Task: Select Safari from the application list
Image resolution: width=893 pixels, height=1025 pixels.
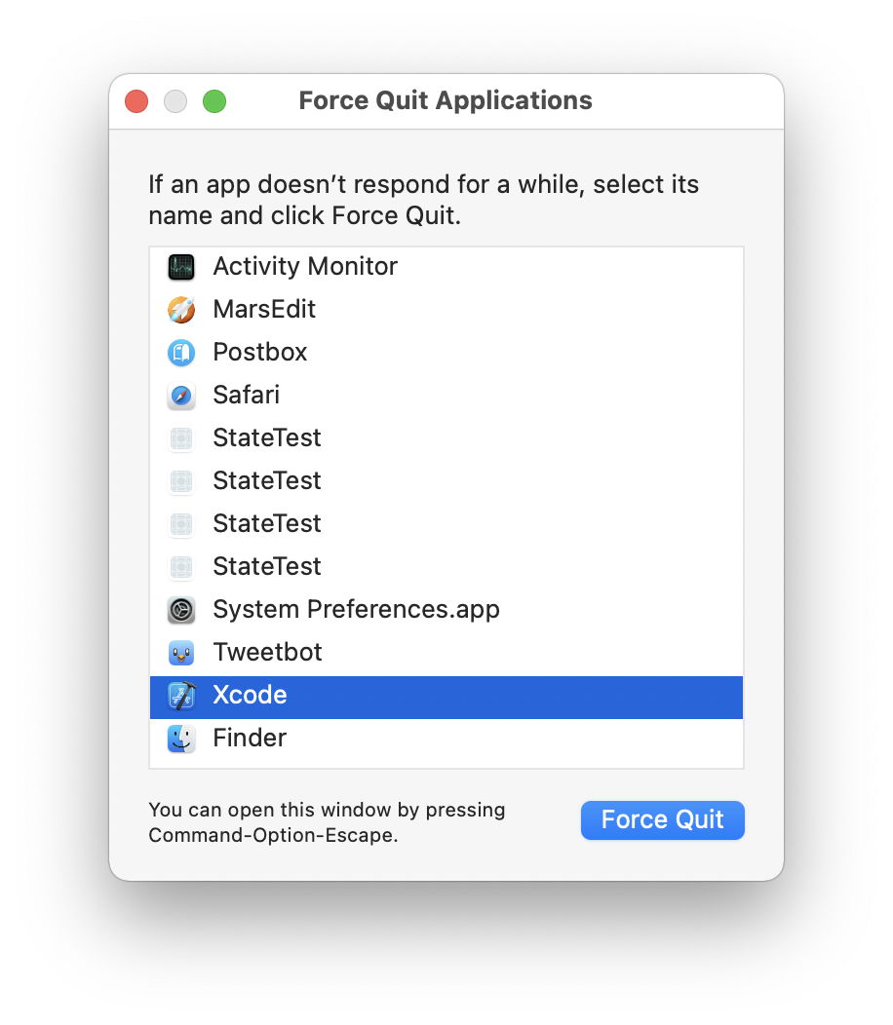Action: 245,395
